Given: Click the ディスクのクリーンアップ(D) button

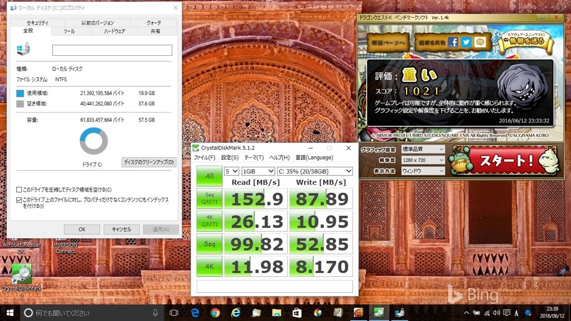Looking at the screenshot, I should click(149, 162).
